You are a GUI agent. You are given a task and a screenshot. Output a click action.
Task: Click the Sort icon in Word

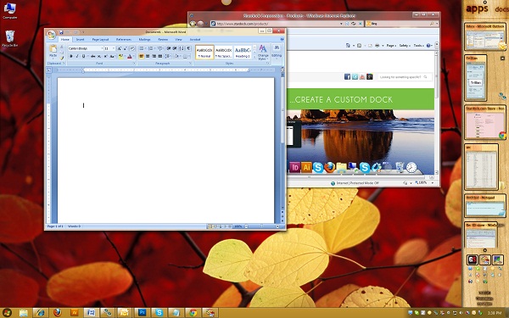pyautogui.click(x=182, y=48)
